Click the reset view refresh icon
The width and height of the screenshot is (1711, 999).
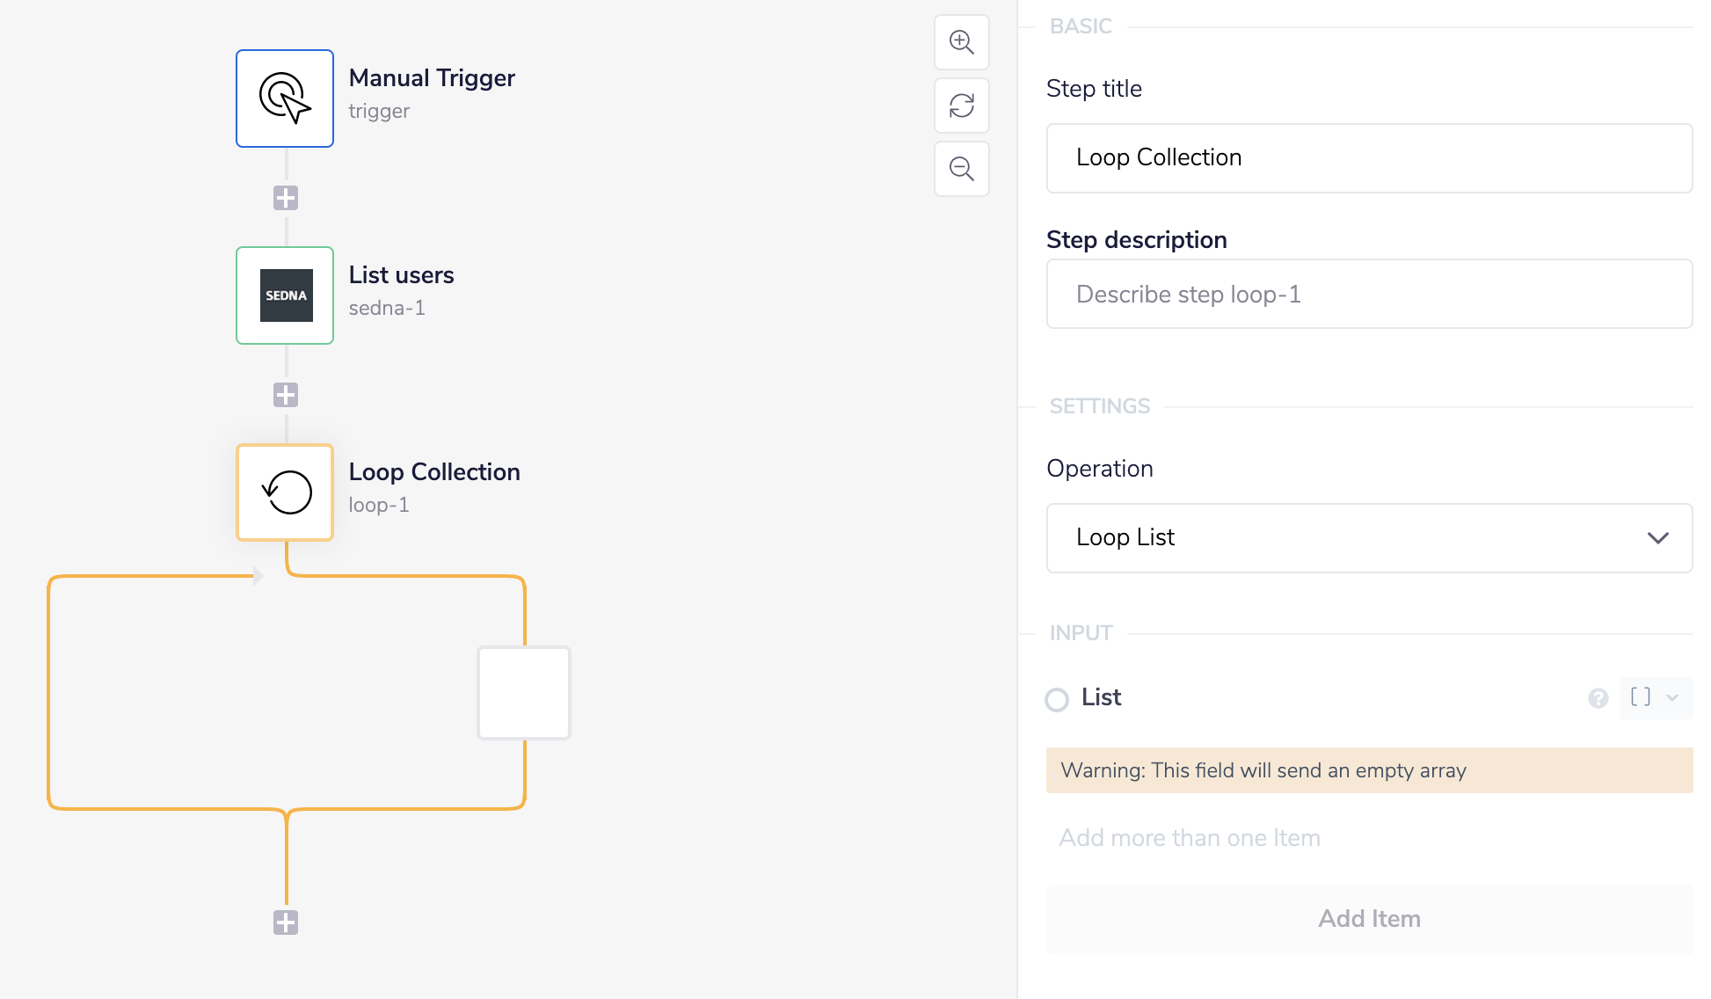point(961,106)
